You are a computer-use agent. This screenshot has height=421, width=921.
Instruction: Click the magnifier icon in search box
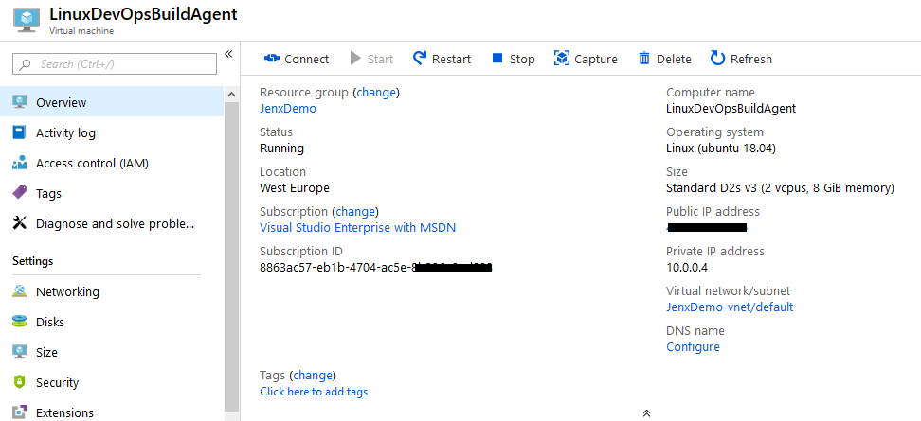point(26,64)
